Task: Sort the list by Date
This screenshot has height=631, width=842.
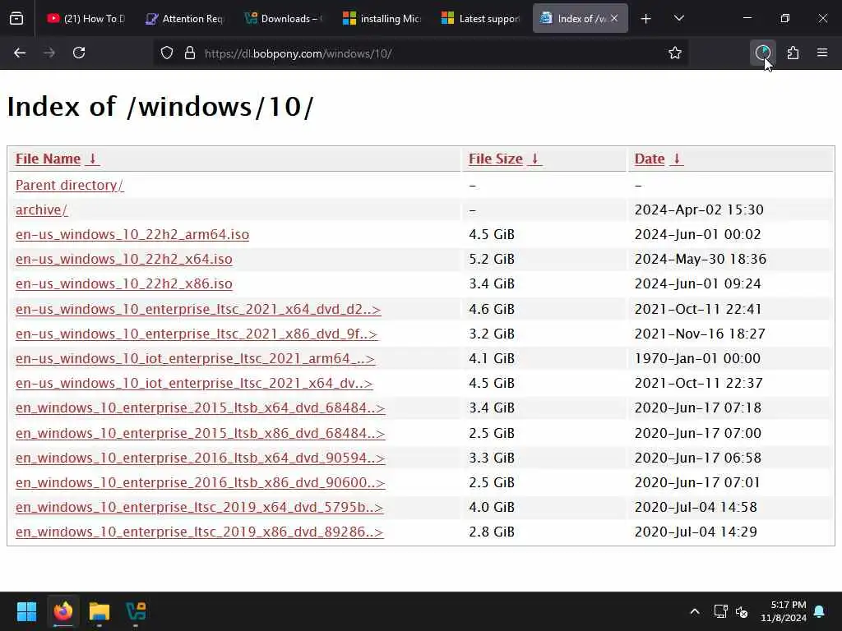Action: click(650, 159)
